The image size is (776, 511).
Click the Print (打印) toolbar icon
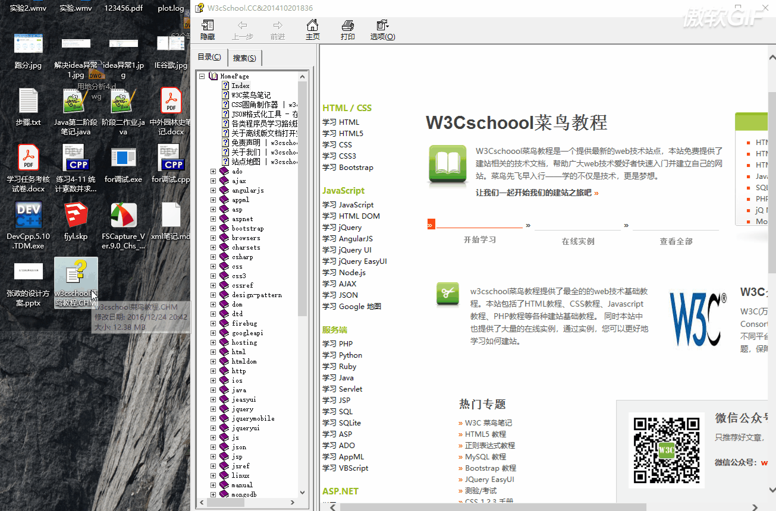coord(348,30)
